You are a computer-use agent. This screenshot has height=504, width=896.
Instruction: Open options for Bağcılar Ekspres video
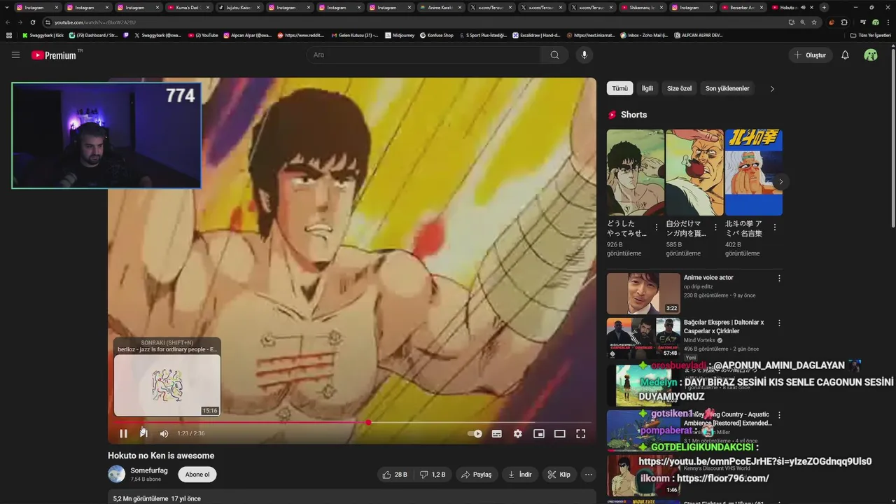point(779,323)
